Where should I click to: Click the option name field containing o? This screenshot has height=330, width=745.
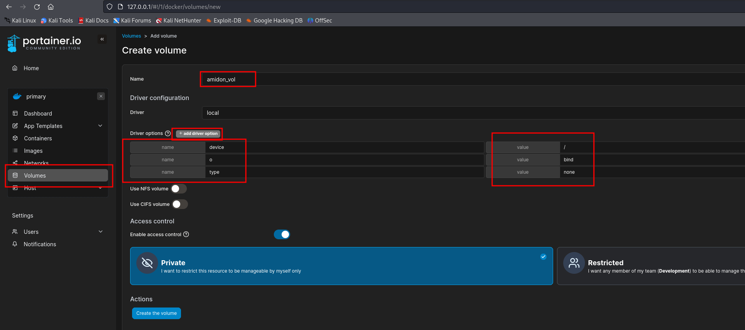[x=345, y=160]
